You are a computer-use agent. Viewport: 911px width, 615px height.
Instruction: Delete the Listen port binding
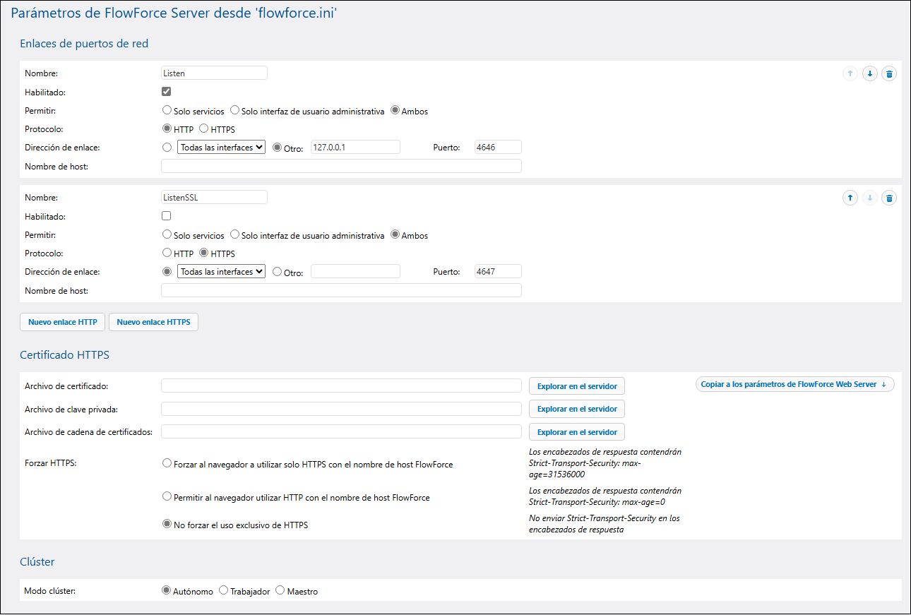889,73
